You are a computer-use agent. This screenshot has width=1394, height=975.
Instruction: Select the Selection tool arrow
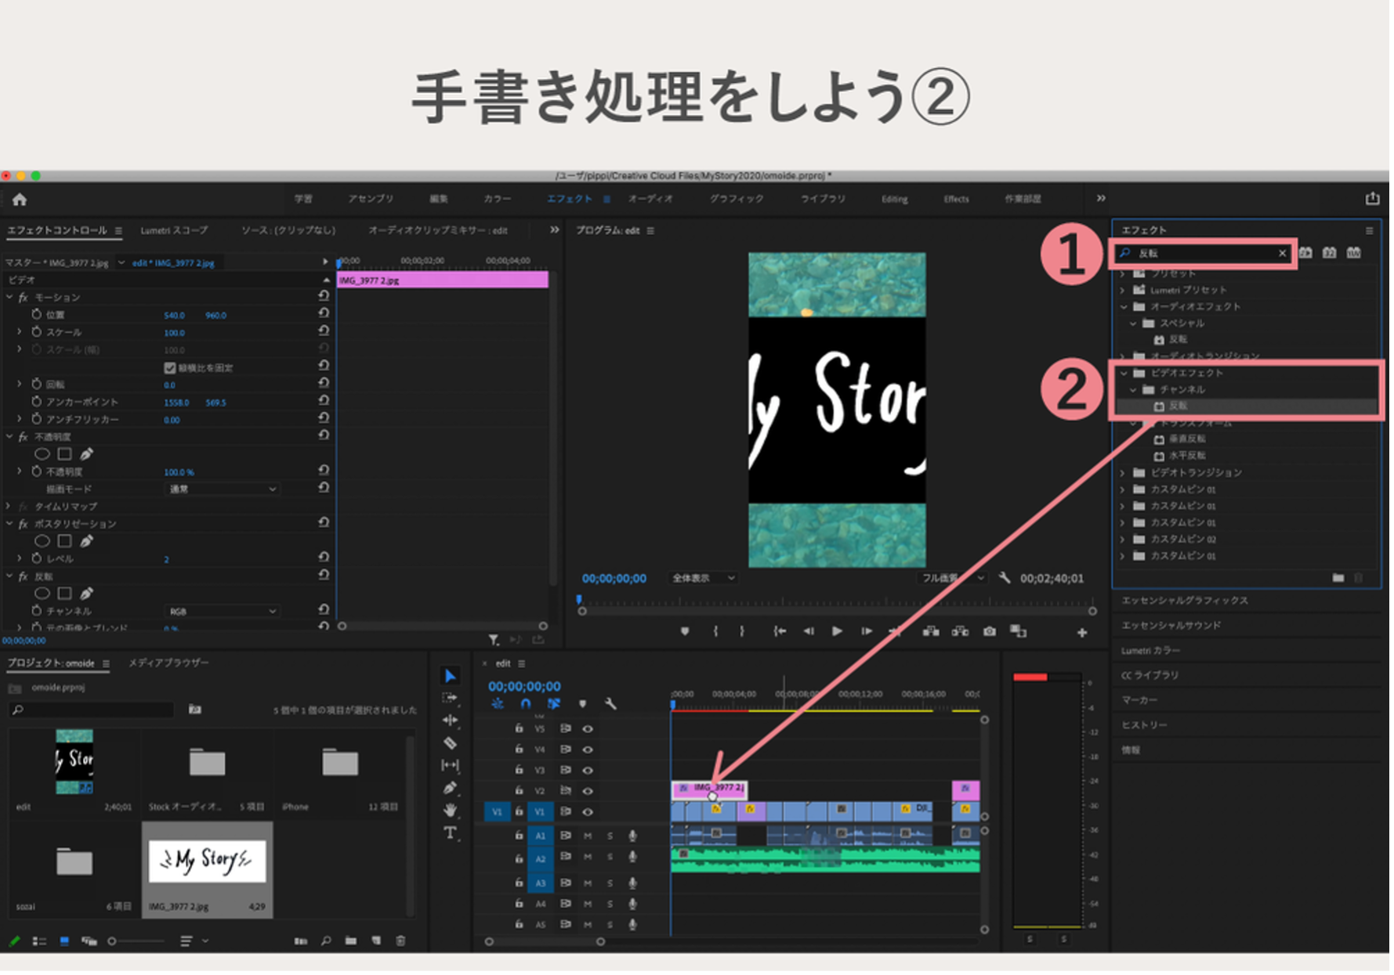450,677
